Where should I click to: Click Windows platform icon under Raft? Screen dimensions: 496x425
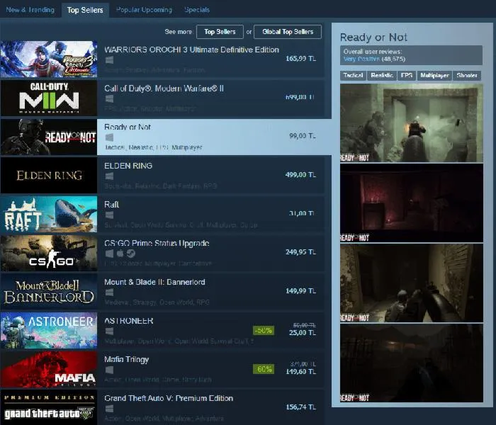coord(109,215)
